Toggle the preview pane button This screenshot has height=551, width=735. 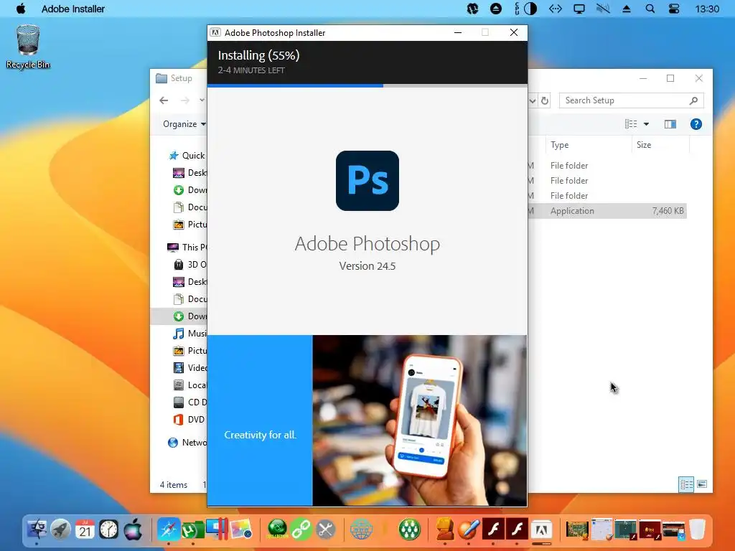(x=670, y=123)
